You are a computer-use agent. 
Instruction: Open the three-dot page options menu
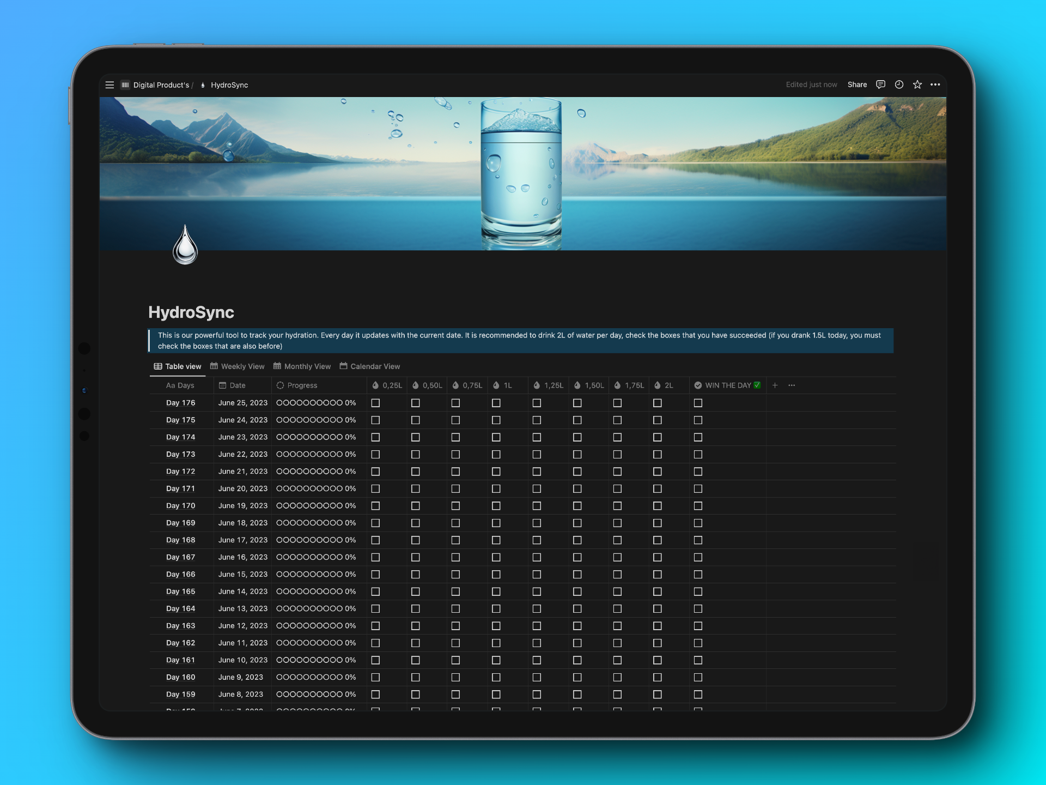pyautogui.click(x=935, y=84)
